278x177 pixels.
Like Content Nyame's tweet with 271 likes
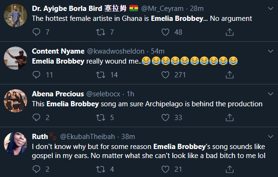[x=165, y=75]
